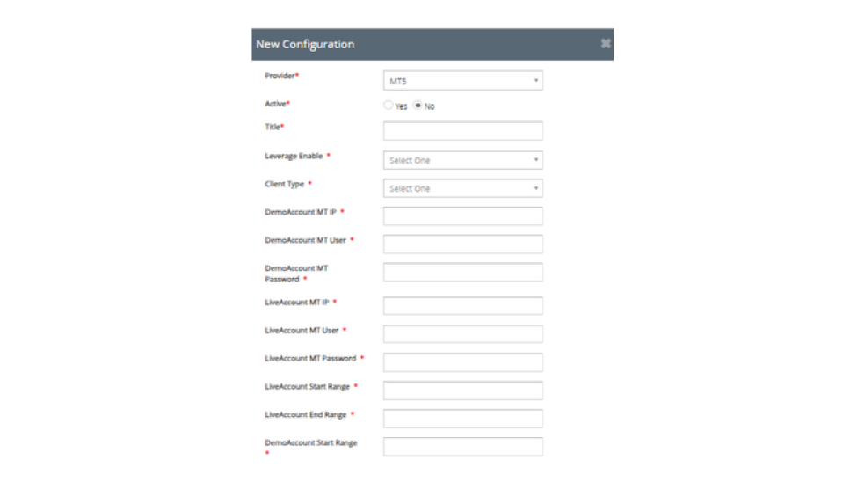Click the DemoAccount MT User field
The width and height of the screenshot is (865, 482).
(x=462, y=245)
